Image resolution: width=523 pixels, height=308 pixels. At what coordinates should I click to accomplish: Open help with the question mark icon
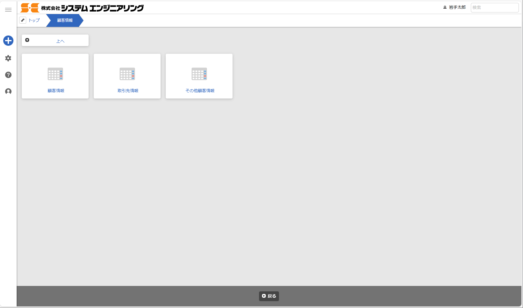point(8,75)
